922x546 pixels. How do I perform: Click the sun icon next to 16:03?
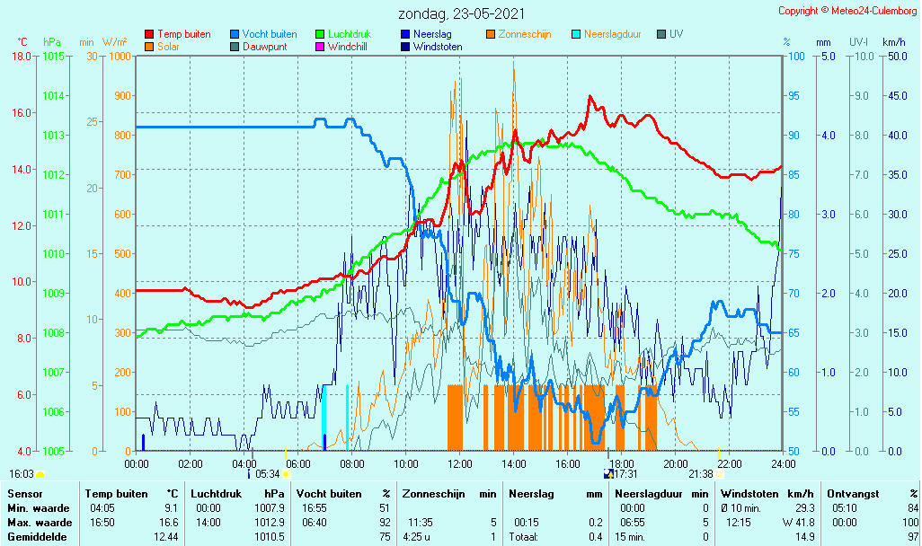(x=40, y=474)
